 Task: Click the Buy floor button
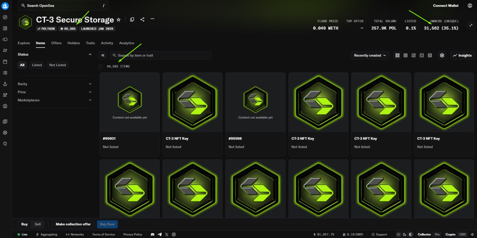108,224
